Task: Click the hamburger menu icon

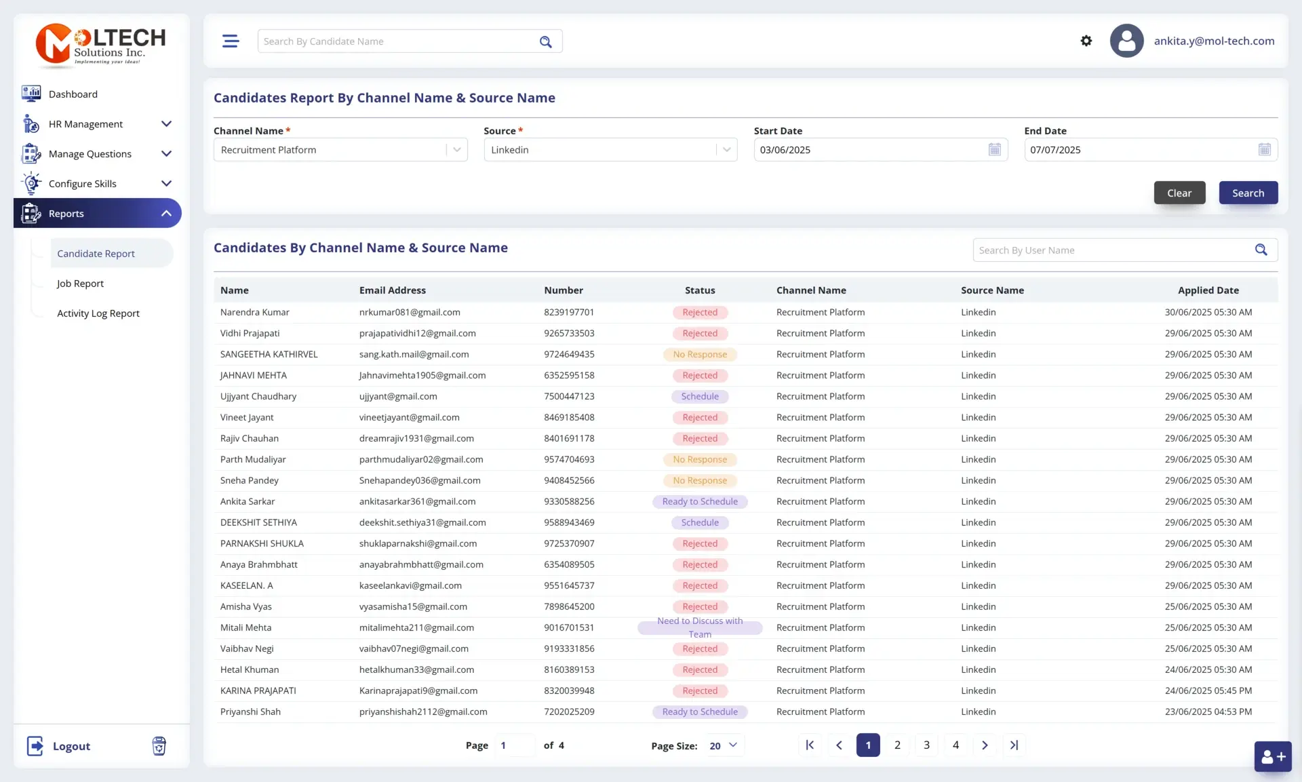Action: [231, 41]
